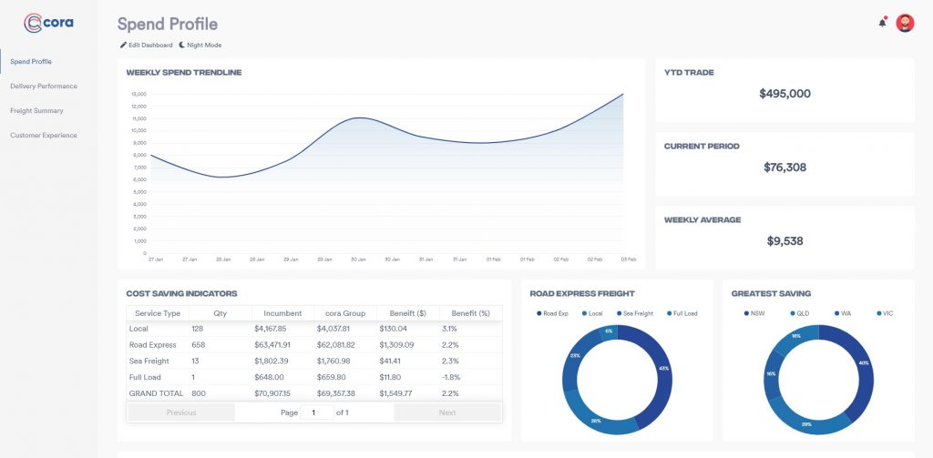Click the Local row in table
The height and width of the screenshot is (458, 933).
pos(314,329)
